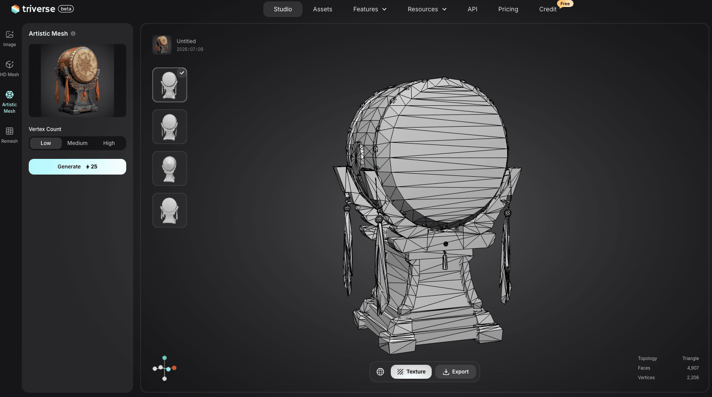Image resolution: width=712 pixels, height=397 pixels.
Task: Open the Credit menu item
Action: (x=548, y=9)
